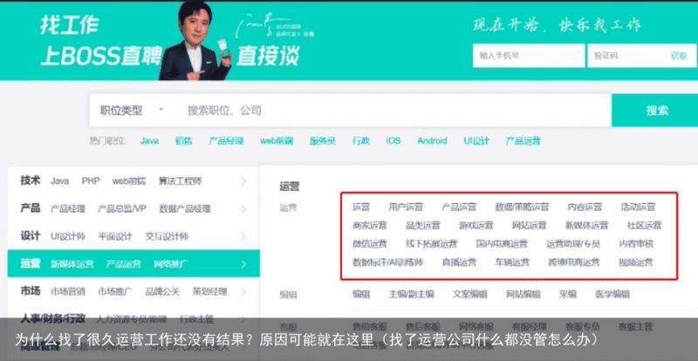Click the iOS hot position link

pyautogui.click(x=393, y=140)
